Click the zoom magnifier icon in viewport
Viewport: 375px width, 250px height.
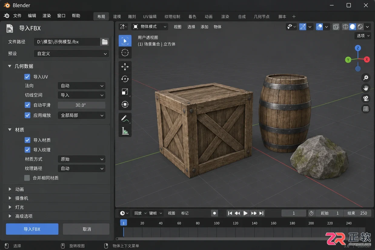[366, 78]
